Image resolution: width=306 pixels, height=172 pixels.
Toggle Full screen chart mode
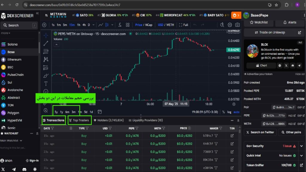point(183,25)
